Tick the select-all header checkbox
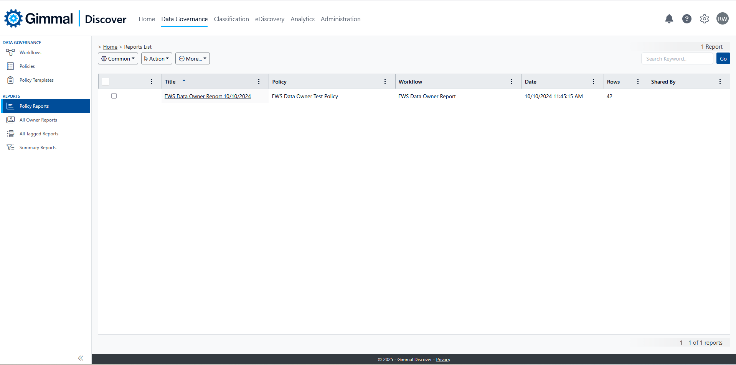The height and width of the screenshot is (365, 736). (x=106, y=82)
